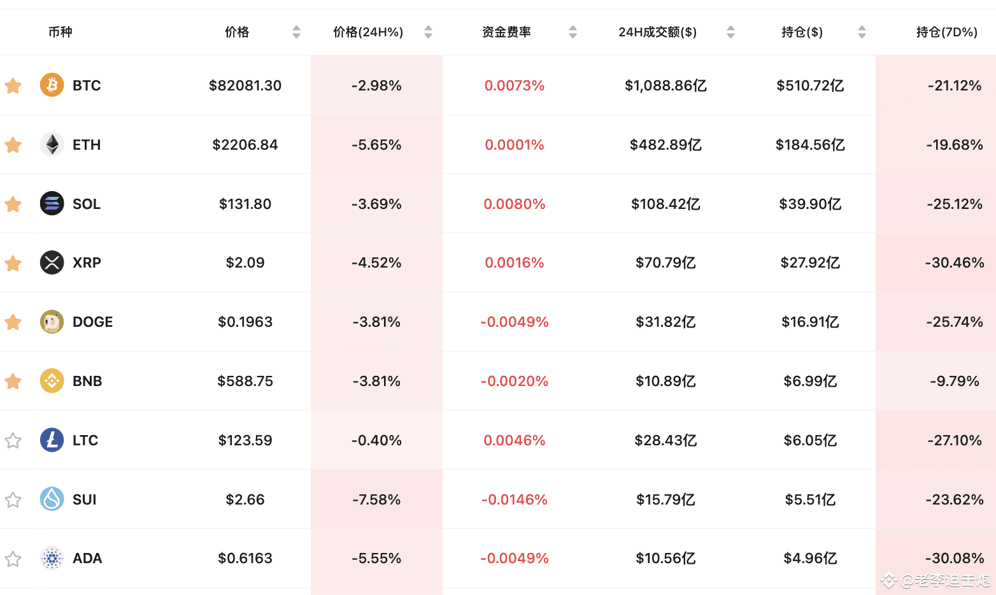Click the 币种 column header

click(62, 32)
